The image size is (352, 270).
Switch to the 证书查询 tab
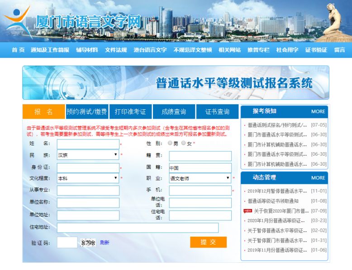[217, 112]
